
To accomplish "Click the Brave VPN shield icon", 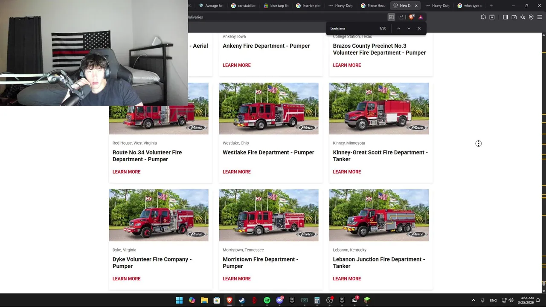I will 531,17.
